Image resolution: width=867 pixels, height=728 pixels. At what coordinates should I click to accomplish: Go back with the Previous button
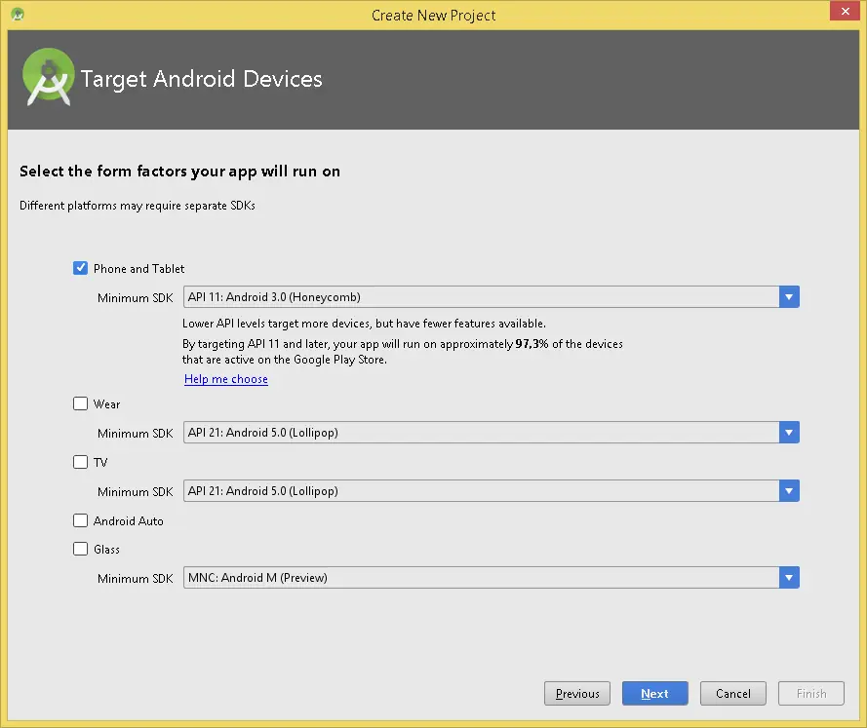coord(577,693)
